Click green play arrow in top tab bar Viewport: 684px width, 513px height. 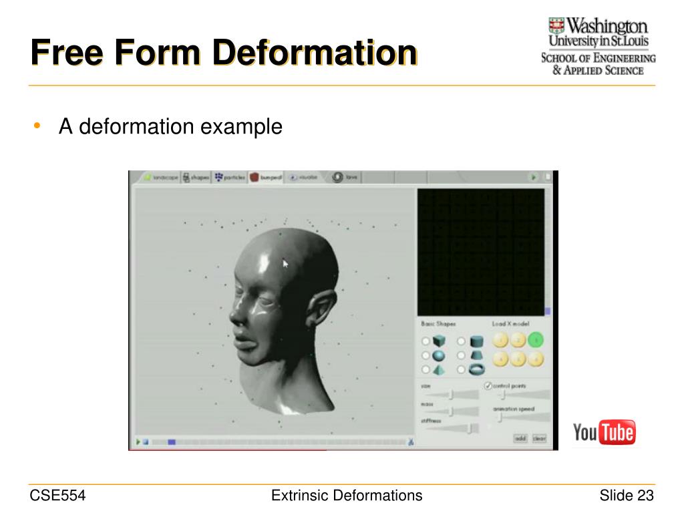533,177
